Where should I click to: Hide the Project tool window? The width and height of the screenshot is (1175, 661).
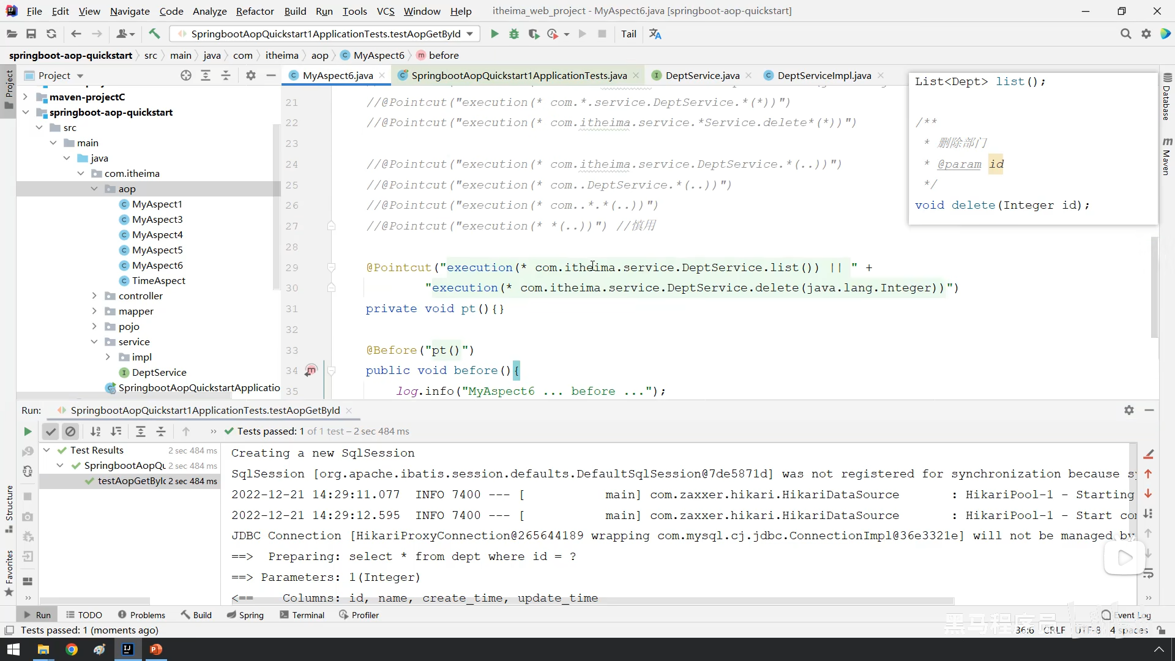click(x=271, y=75)
